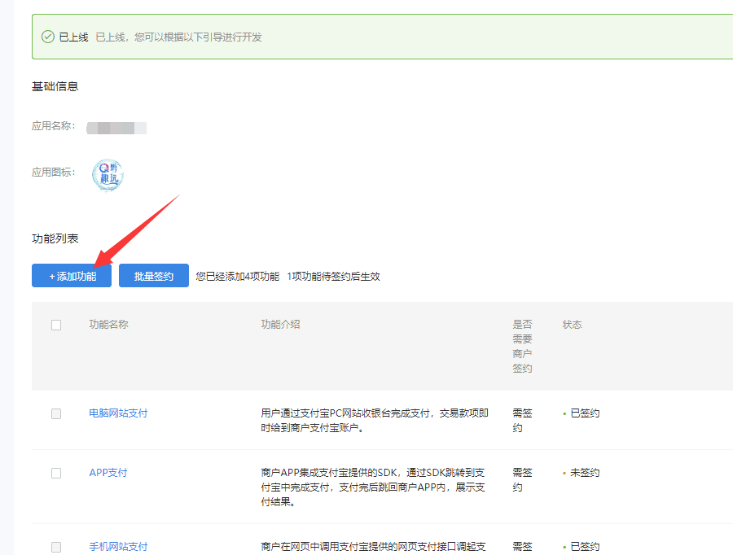Click the blurred application name value
Screen dimensions: 733x555
[116, 128]
